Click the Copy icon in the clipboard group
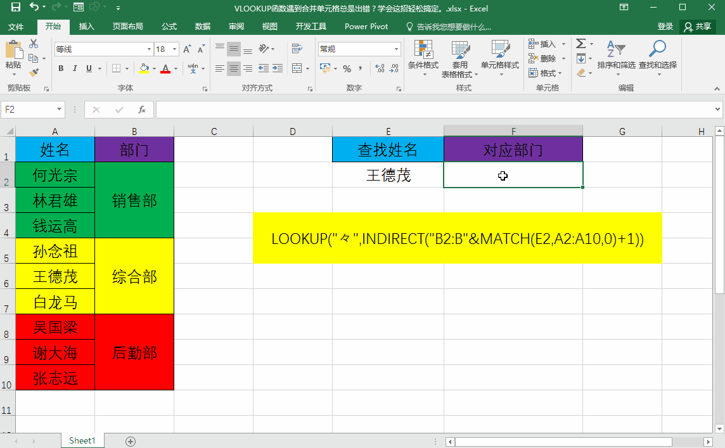 coord(33,58)
